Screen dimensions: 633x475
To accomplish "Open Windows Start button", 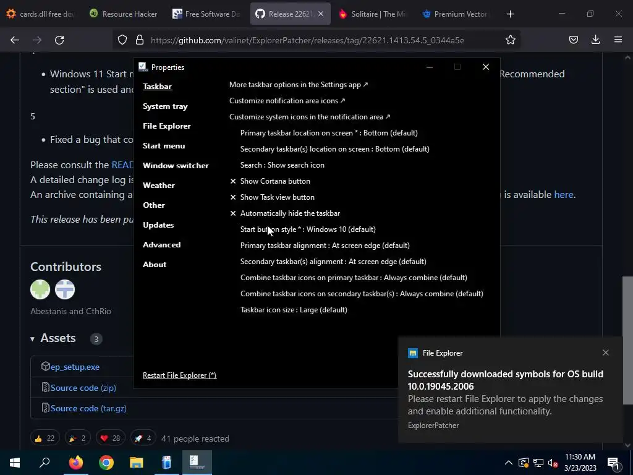I will (x=15, y=463).
